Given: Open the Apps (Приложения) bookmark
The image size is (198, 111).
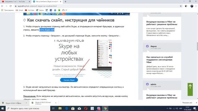Looking at the screenshot, I should [x=7, y=10].
